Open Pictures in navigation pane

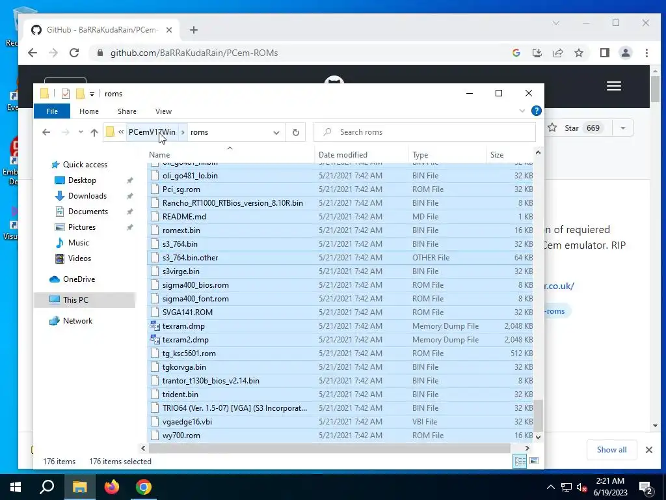pos(81,227)
